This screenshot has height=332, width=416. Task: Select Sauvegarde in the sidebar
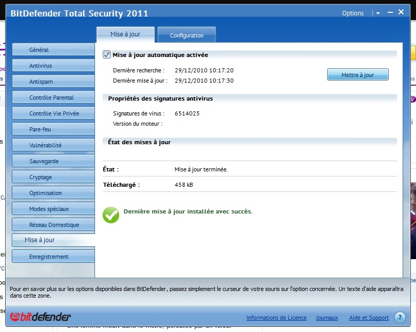53,161
